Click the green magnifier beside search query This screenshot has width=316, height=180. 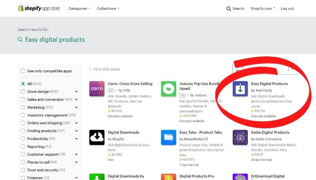[20, 39]
